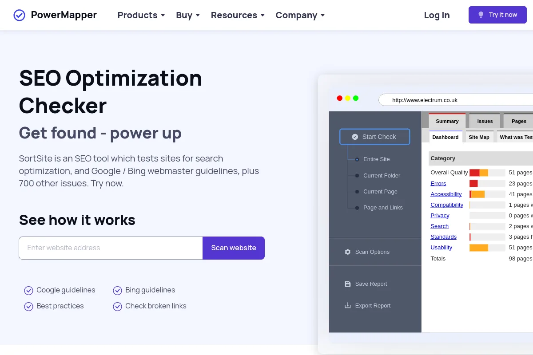Open the Errors category link
Image resolution: width=533 pixels, height=355 pixels.
pos(438,183)
